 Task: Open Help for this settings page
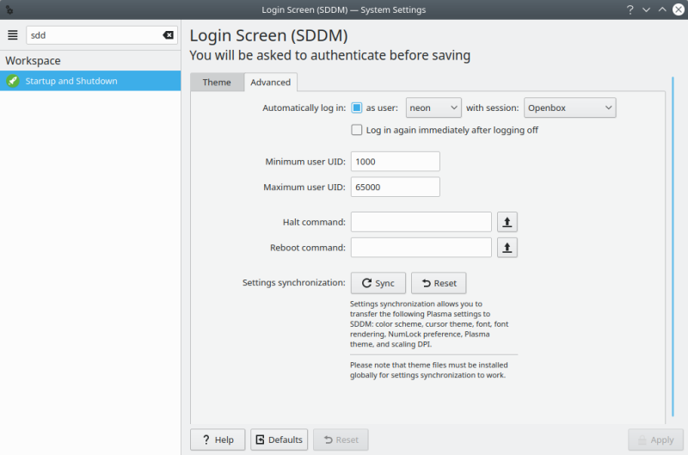click(x=218, y=440)
